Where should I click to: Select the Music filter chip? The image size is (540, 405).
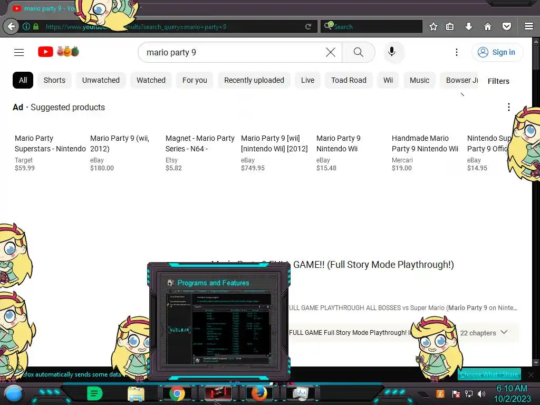coord(419,80)
